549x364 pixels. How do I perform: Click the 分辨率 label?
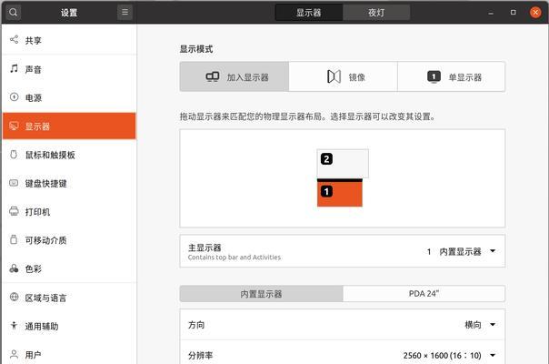pyautogui.click(x=200, y=355)
